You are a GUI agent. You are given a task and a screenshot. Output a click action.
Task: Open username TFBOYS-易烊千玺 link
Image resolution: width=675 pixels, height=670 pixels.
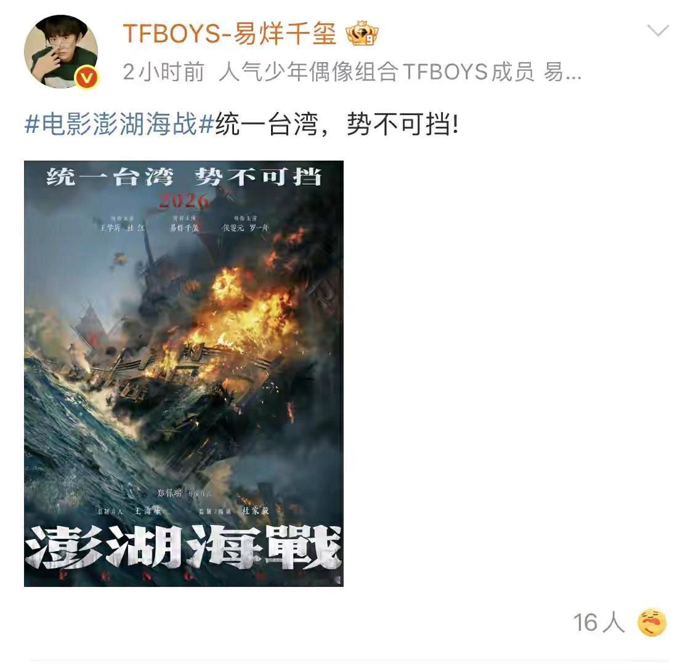[230, 33]
